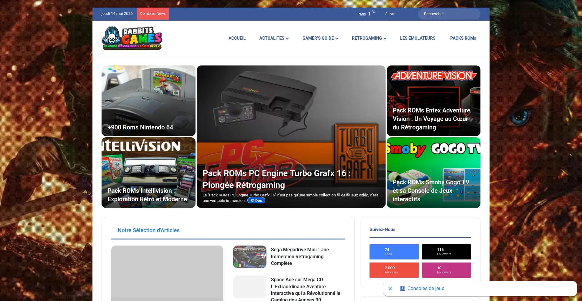Click the 'Dès' pill button in excerpt
The width and height of the screenshot is (582, 301).
[256, 201]
